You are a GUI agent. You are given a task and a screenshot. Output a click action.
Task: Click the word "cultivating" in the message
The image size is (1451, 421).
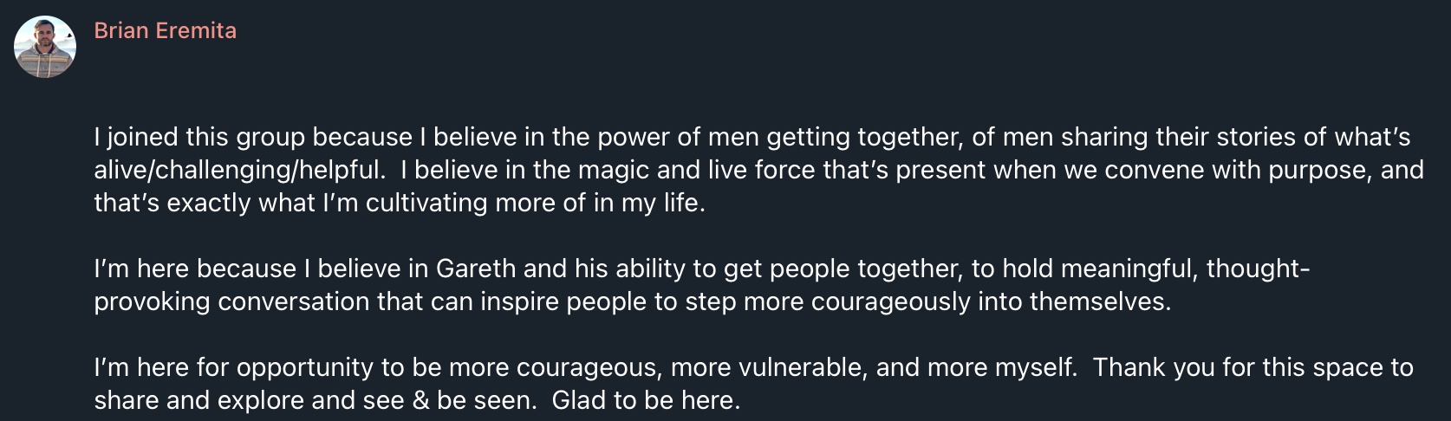click(427, 204)
